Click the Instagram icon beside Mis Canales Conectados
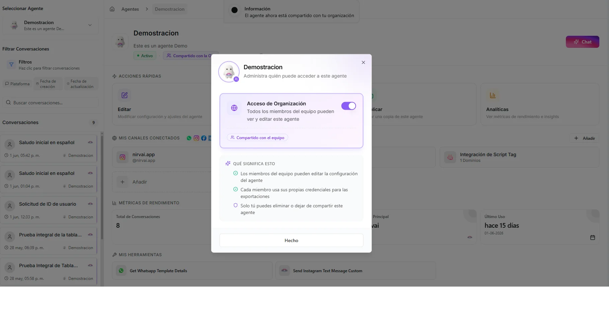Screen dimensions: 609x316 (x=196, y=138)
